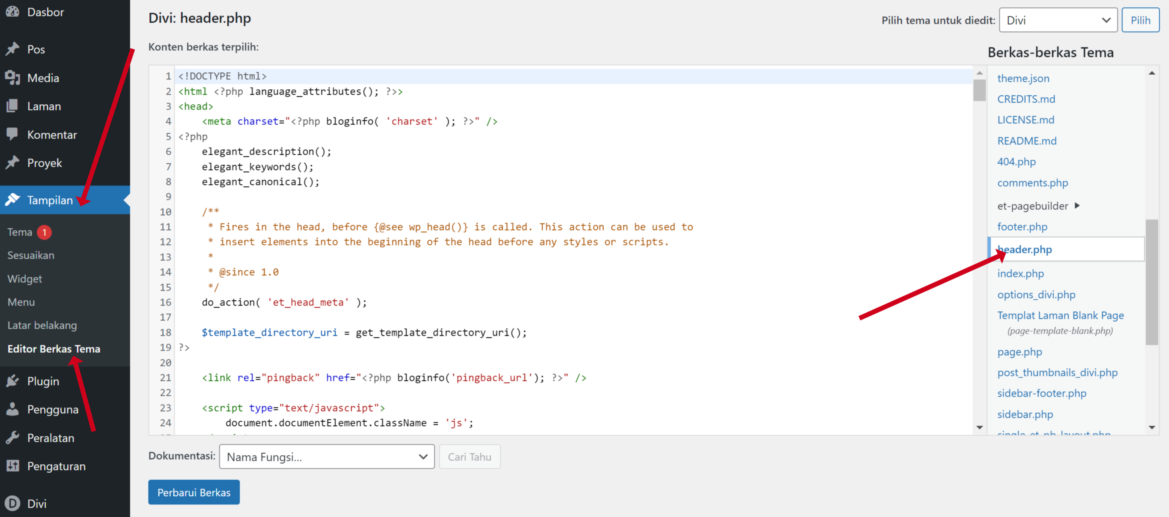Open Proyek menu item

(65, 162)
